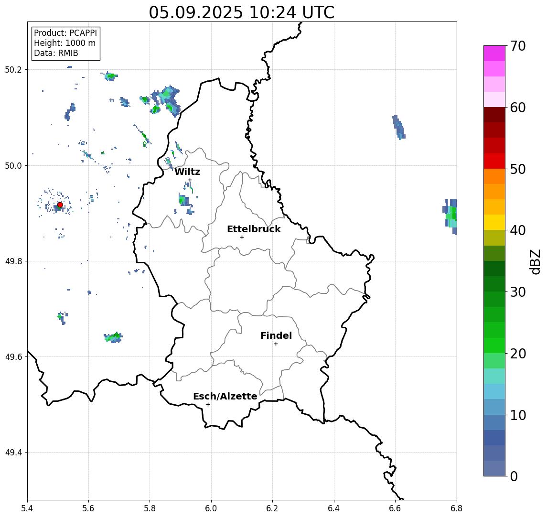Click the dark green colorbar segment near 30

click(x=494, y=284)
